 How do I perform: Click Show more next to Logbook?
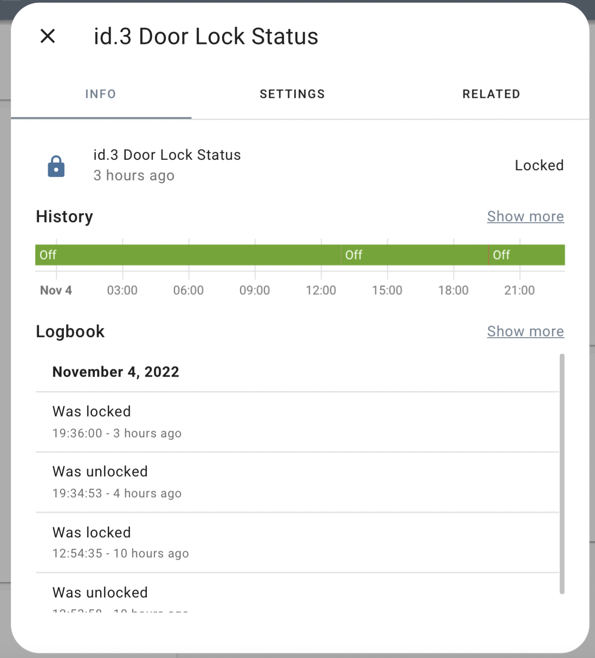(525, 331)
